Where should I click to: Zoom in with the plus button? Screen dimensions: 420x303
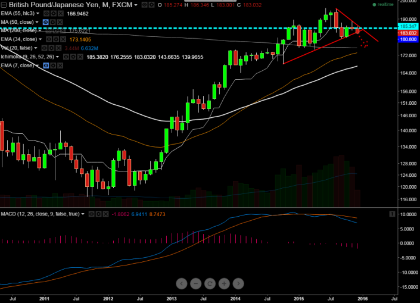[224, 284]
